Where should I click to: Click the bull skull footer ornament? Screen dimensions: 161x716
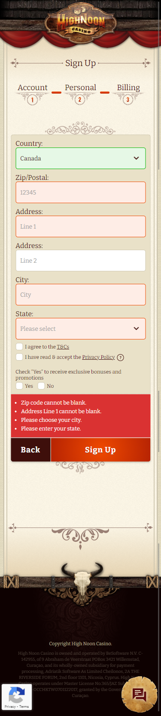(x=82, y=579)
